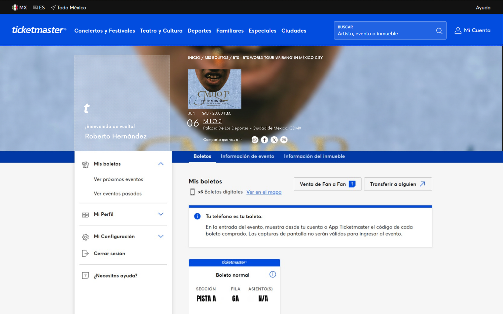Screen dimensions: 503x314
Task: Switch to the Boletos tab
Action: [202, 156]
